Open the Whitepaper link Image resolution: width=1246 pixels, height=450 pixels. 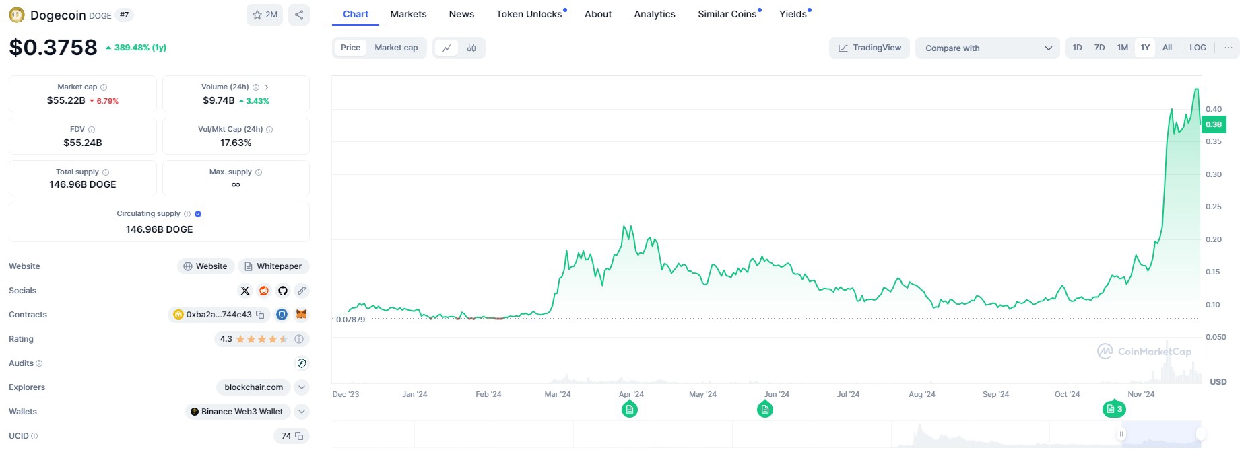click(273, 266)
